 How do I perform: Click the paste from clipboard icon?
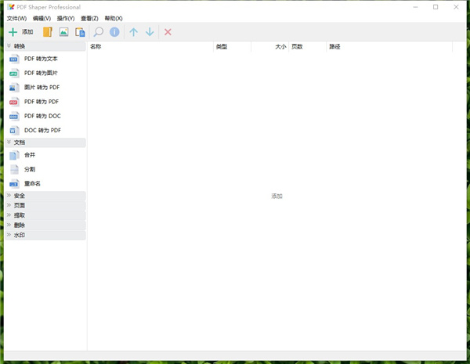pyautogui.click(x=80, y=32)
